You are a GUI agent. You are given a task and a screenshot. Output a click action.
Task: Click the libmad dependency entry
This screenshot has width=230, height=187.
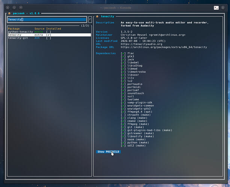pos(132,69)
